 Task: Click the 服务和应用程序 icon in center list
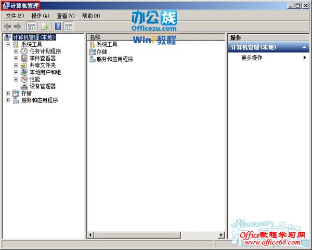point(93,59)
